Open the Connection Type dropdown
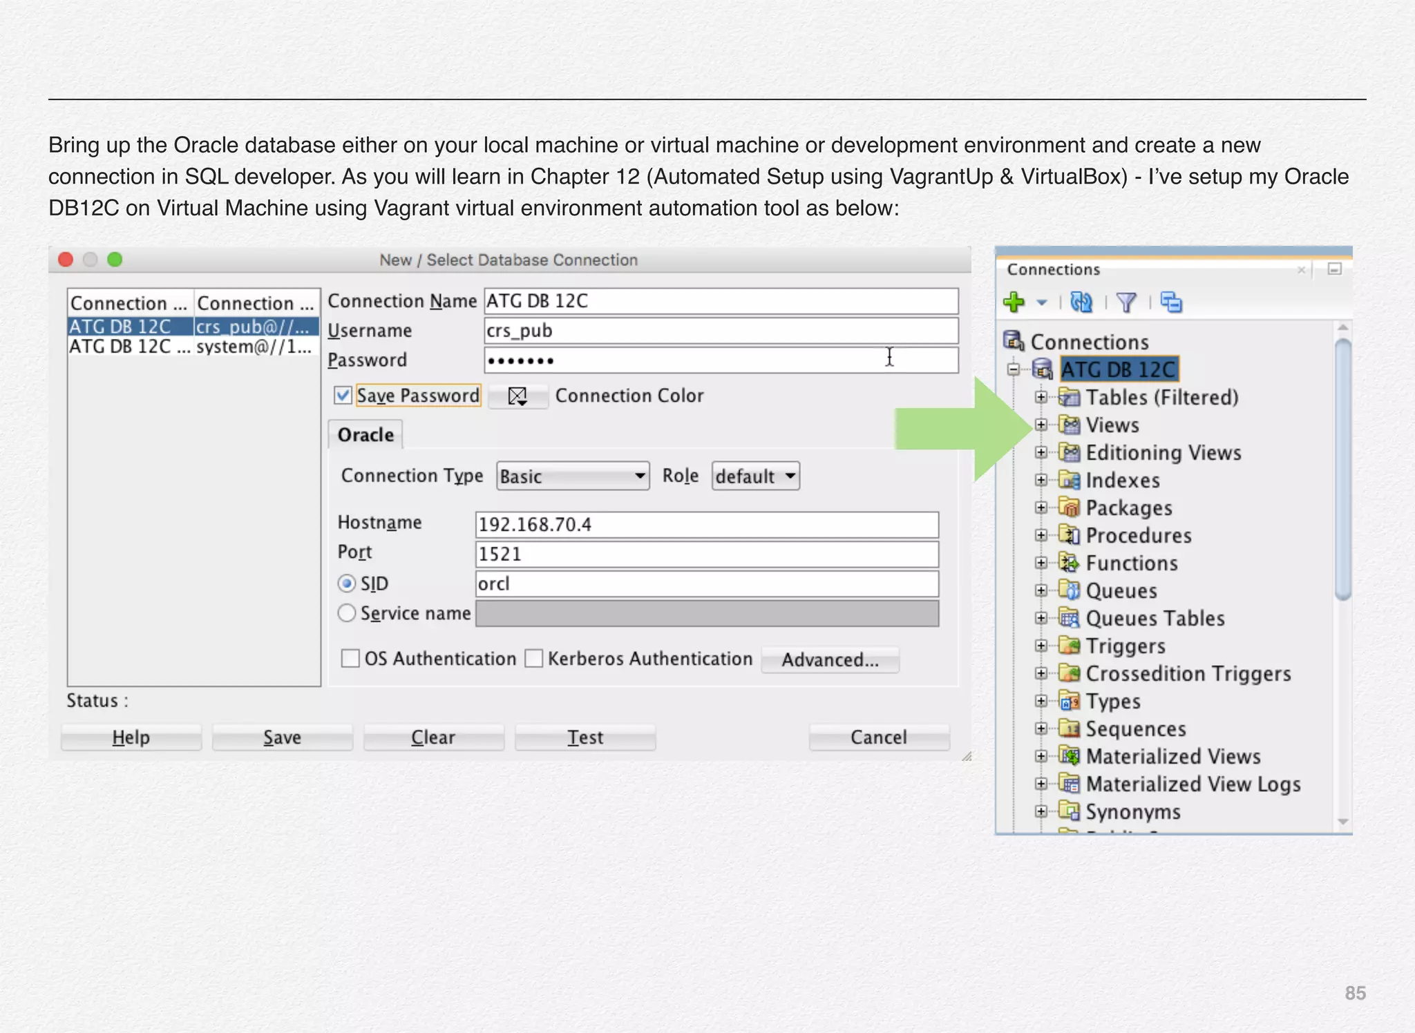Image resolution: width=1415 pixels, height=1033 pixels. 573,476
